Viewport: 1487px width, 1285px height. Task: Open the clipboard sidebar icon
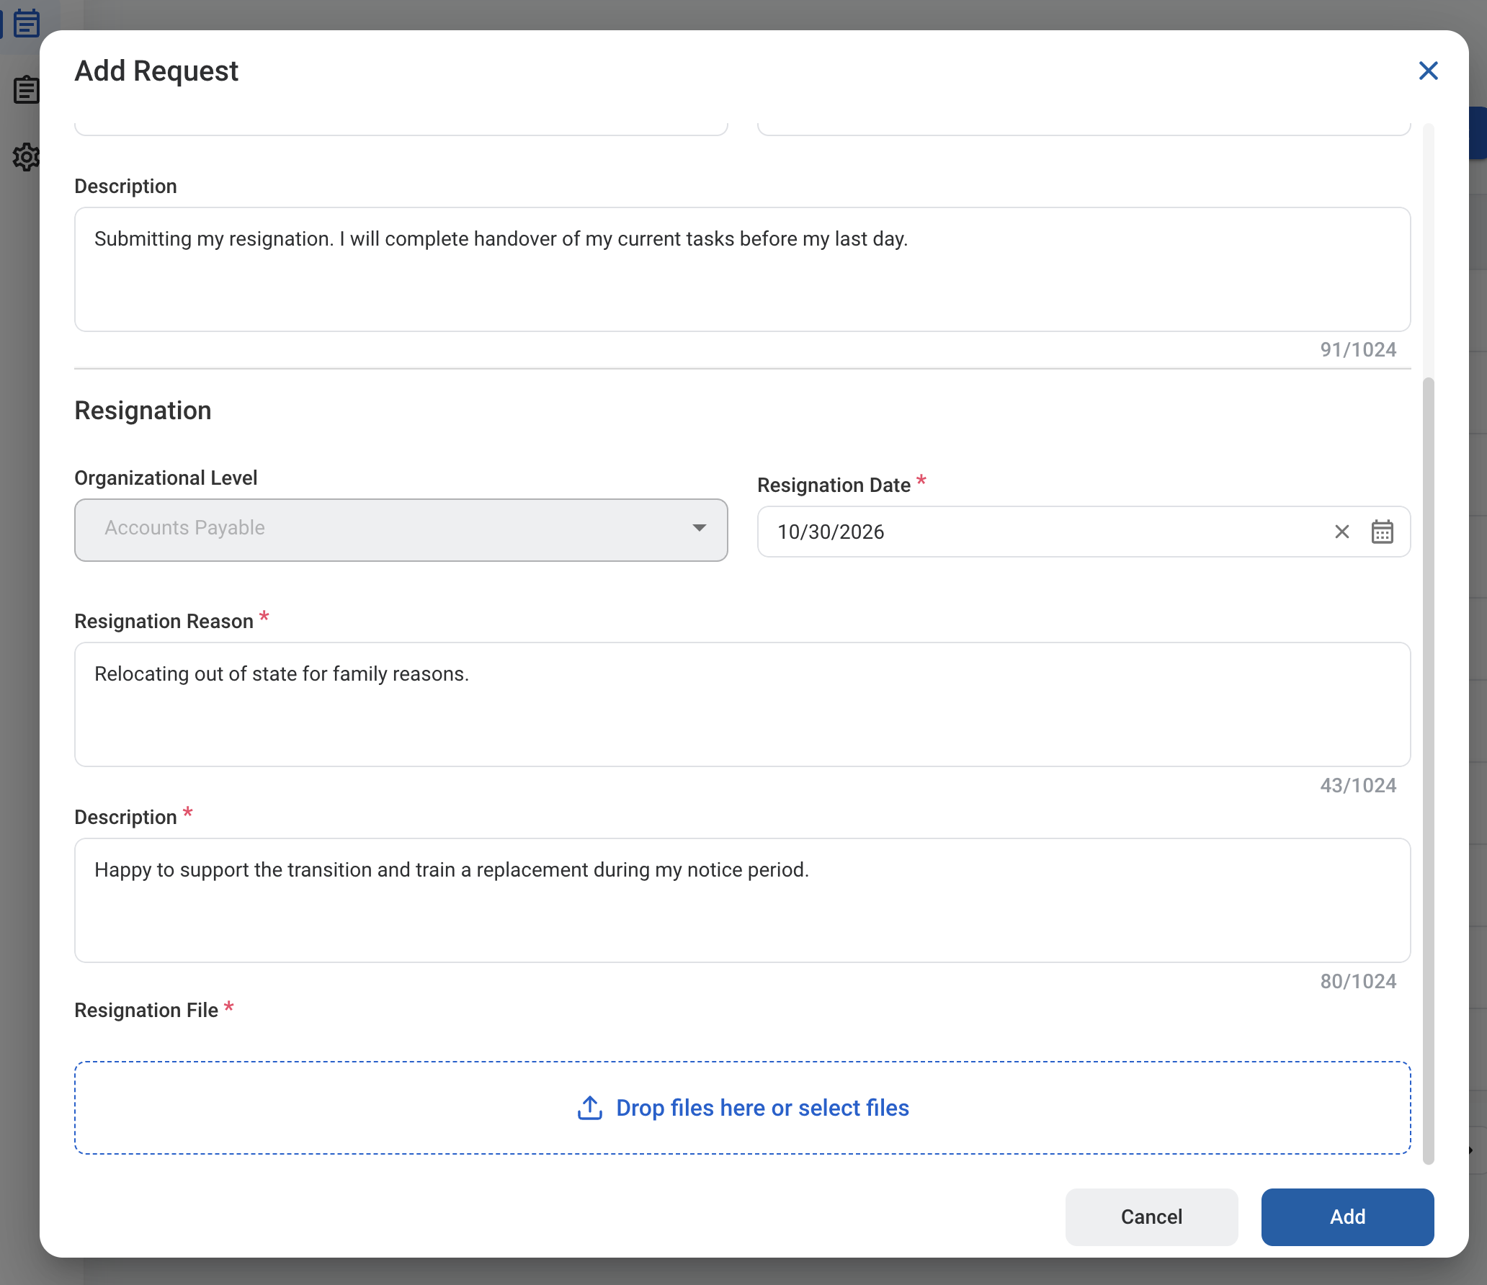(x=27, y=89)
